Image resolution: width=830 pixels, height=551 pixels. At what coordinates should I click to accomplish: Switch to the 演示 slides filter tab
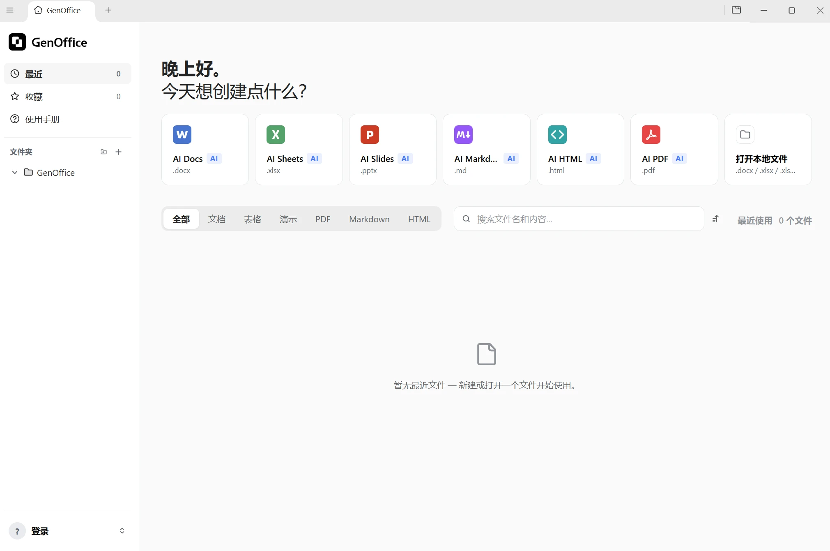(288, 219)
